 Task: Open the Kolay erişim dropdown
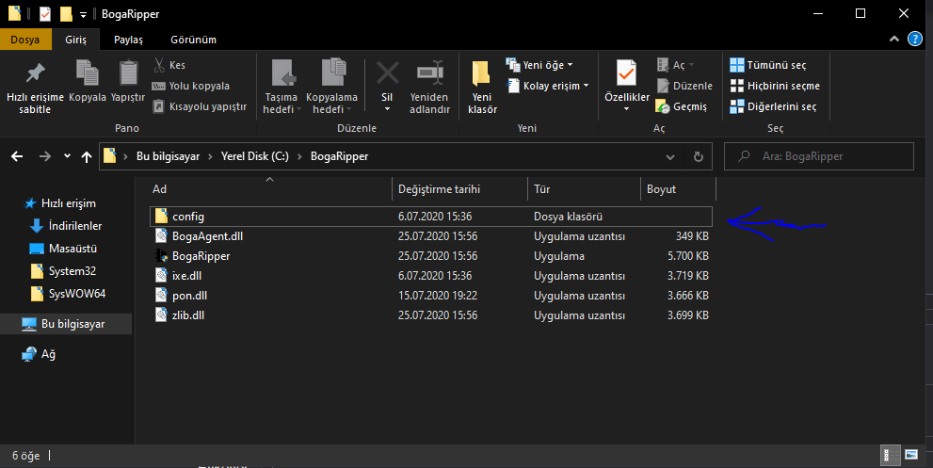(548, 86)
